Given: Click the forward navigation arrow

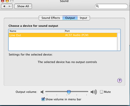Looking at the screenshot, I should click(x=10, y=6).
